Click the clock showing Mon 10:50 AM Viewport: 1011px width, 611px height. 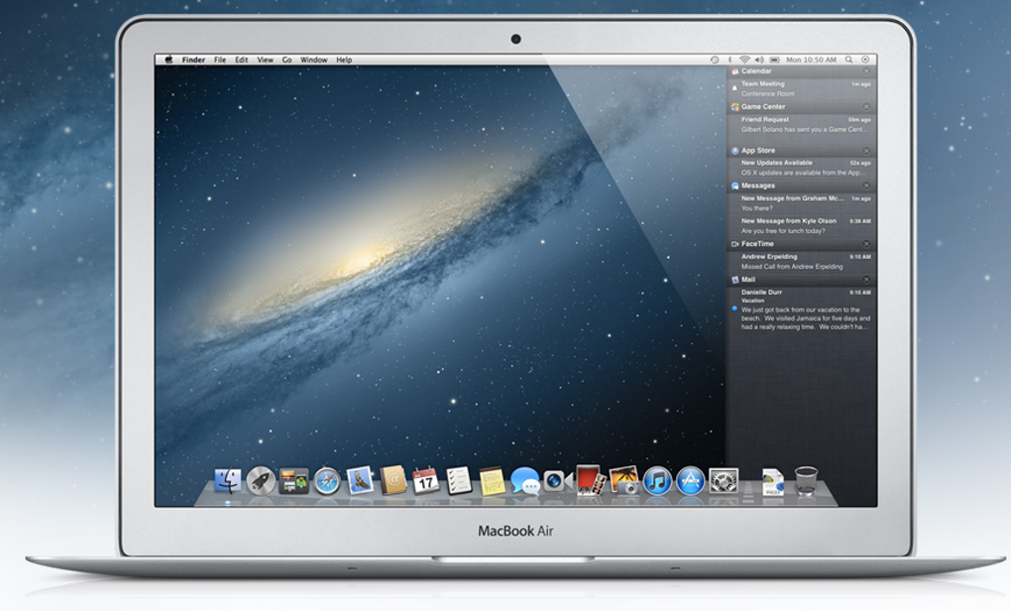(811, 60)
